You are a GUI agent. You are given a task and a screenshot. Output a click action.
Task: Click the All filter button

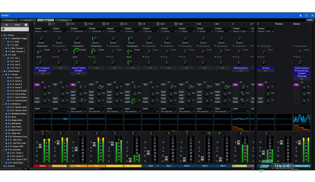click(x=6, y=25)
